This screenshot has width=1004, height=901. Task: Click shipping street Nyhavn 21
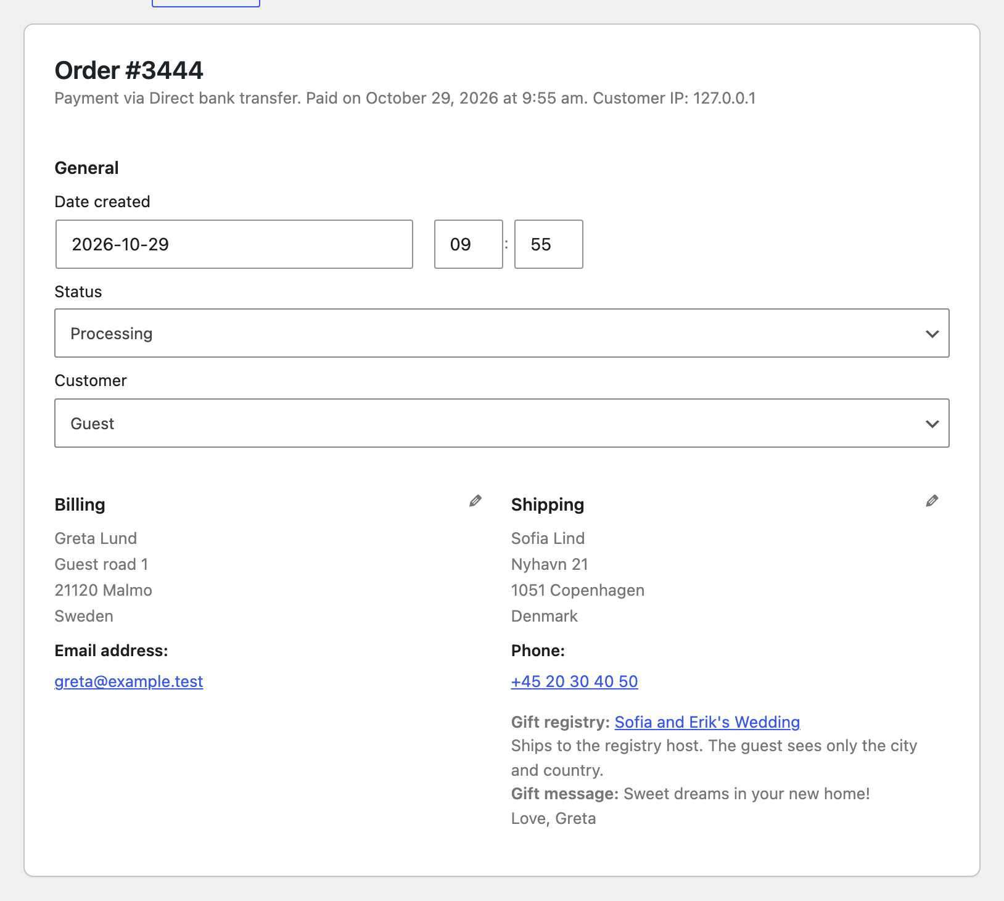pyautogui.click(x=549, y=564)
